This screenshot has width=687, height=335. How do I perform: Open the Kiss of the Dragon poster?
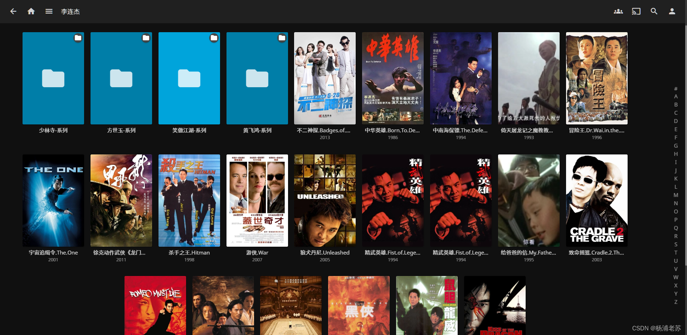tap(495, 305)
